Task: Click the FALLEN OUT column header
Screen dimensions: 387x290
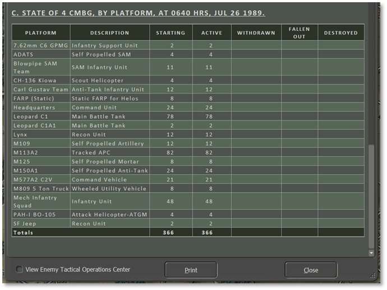Action: (x=299, y=32)
